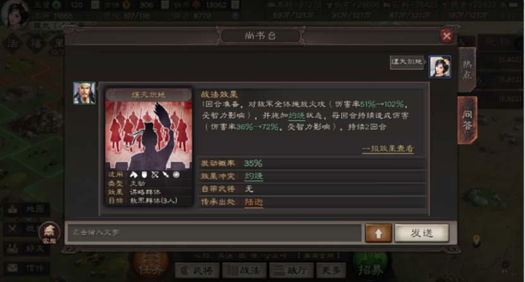Switch to the 热点 side tab
525x282 pixels.
click(467, 70)
